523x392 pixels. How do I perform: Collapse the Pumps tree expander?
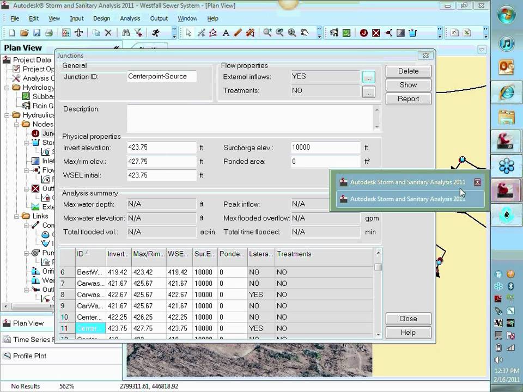(26, 253)
